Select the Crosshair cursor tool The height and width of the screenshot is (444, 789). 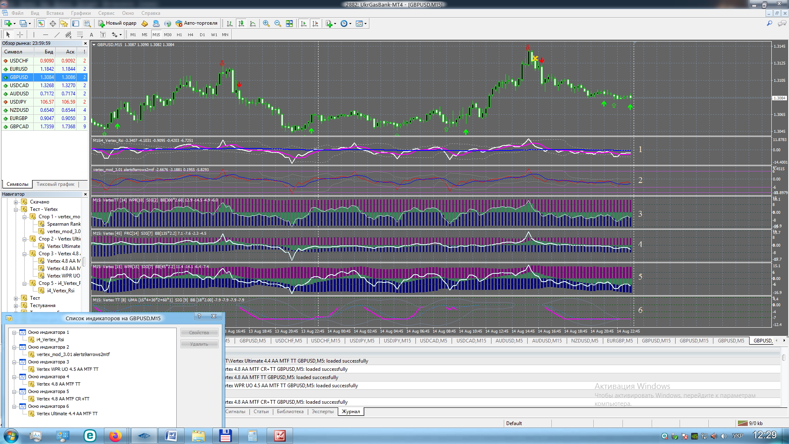20,35
